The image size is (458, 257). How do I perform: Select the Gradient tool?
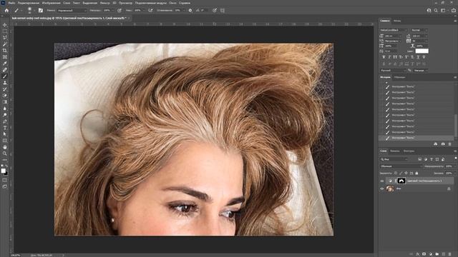pyautogui.click(x=5, y=102)
